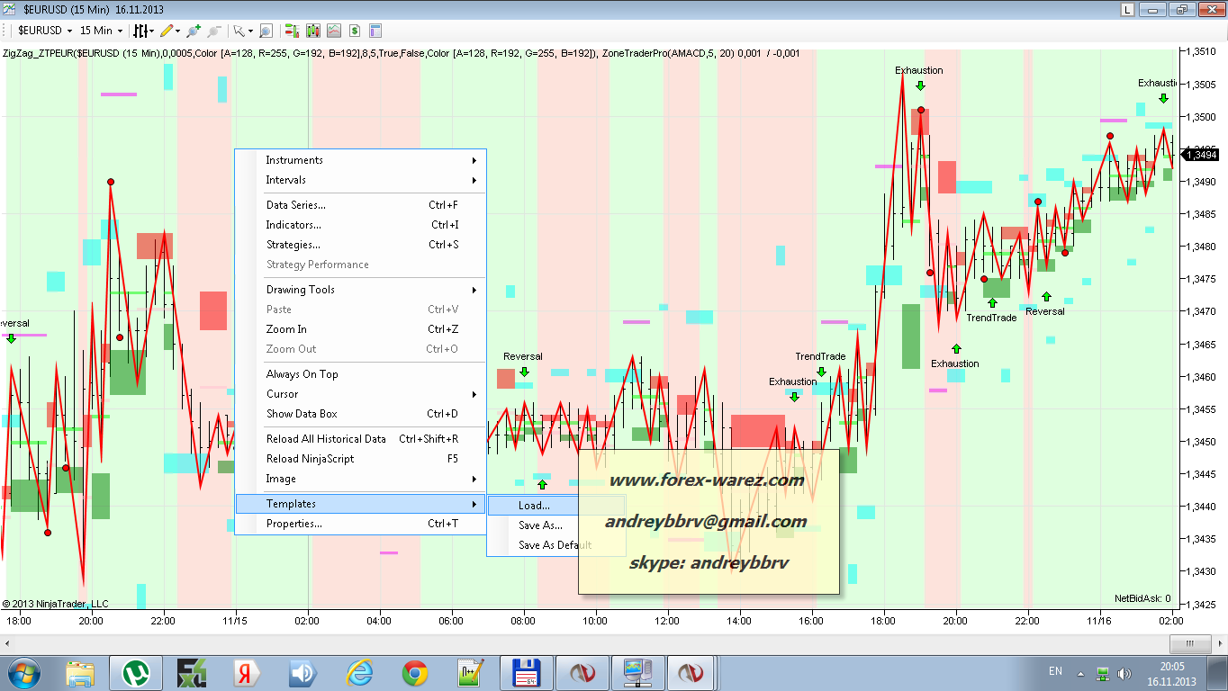Toggle the window link 'L' button

click(1128, 9)
